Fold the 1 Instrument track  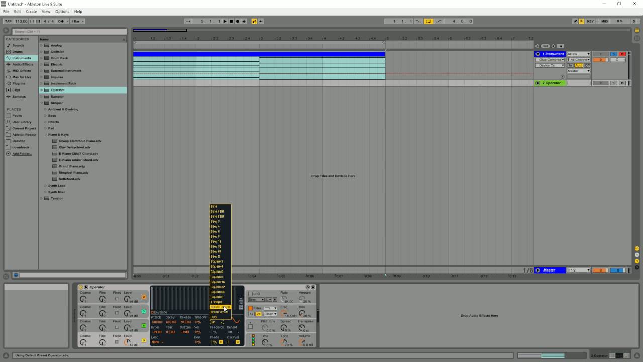click(x=538, y=54)
